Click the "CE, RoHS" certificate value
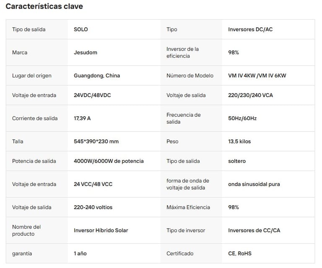The height and width of the screenshot is (268, 322). tap(240, 253)
